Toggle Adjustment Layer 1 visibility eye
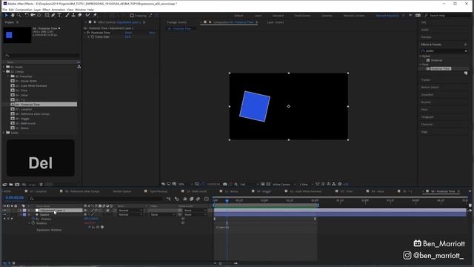 click(x=4, y=210)
